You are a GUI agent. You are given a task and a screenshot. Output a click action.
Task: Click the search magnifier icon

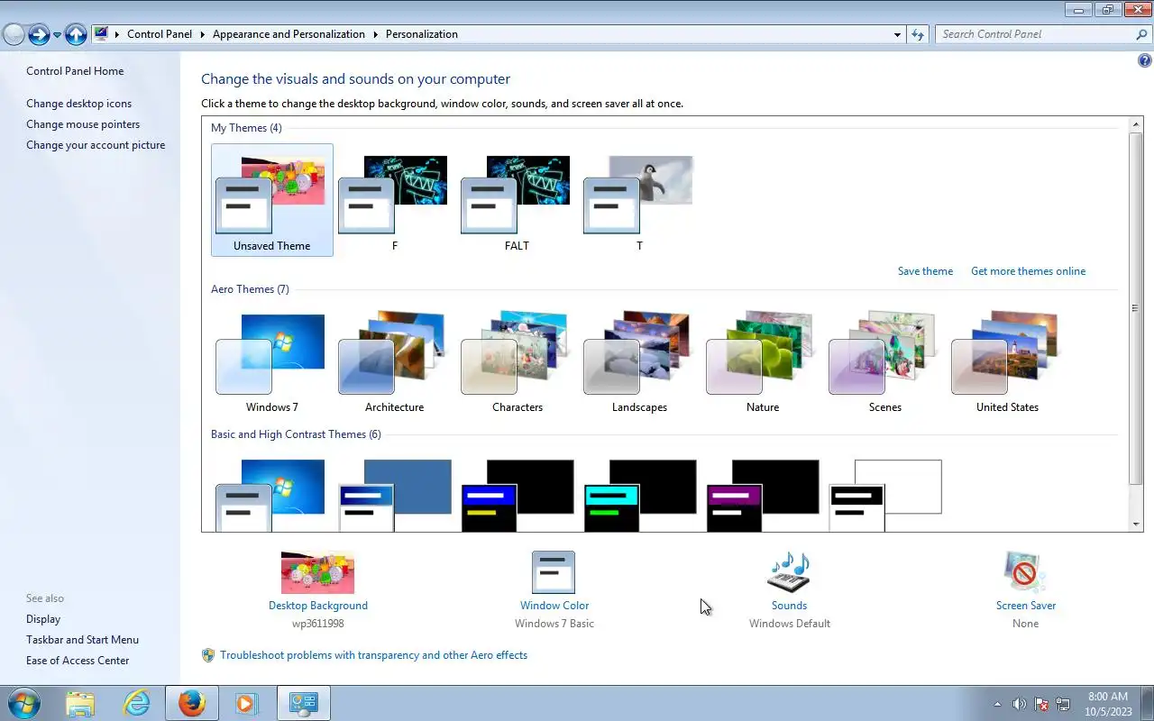(x=1142, y=34)
